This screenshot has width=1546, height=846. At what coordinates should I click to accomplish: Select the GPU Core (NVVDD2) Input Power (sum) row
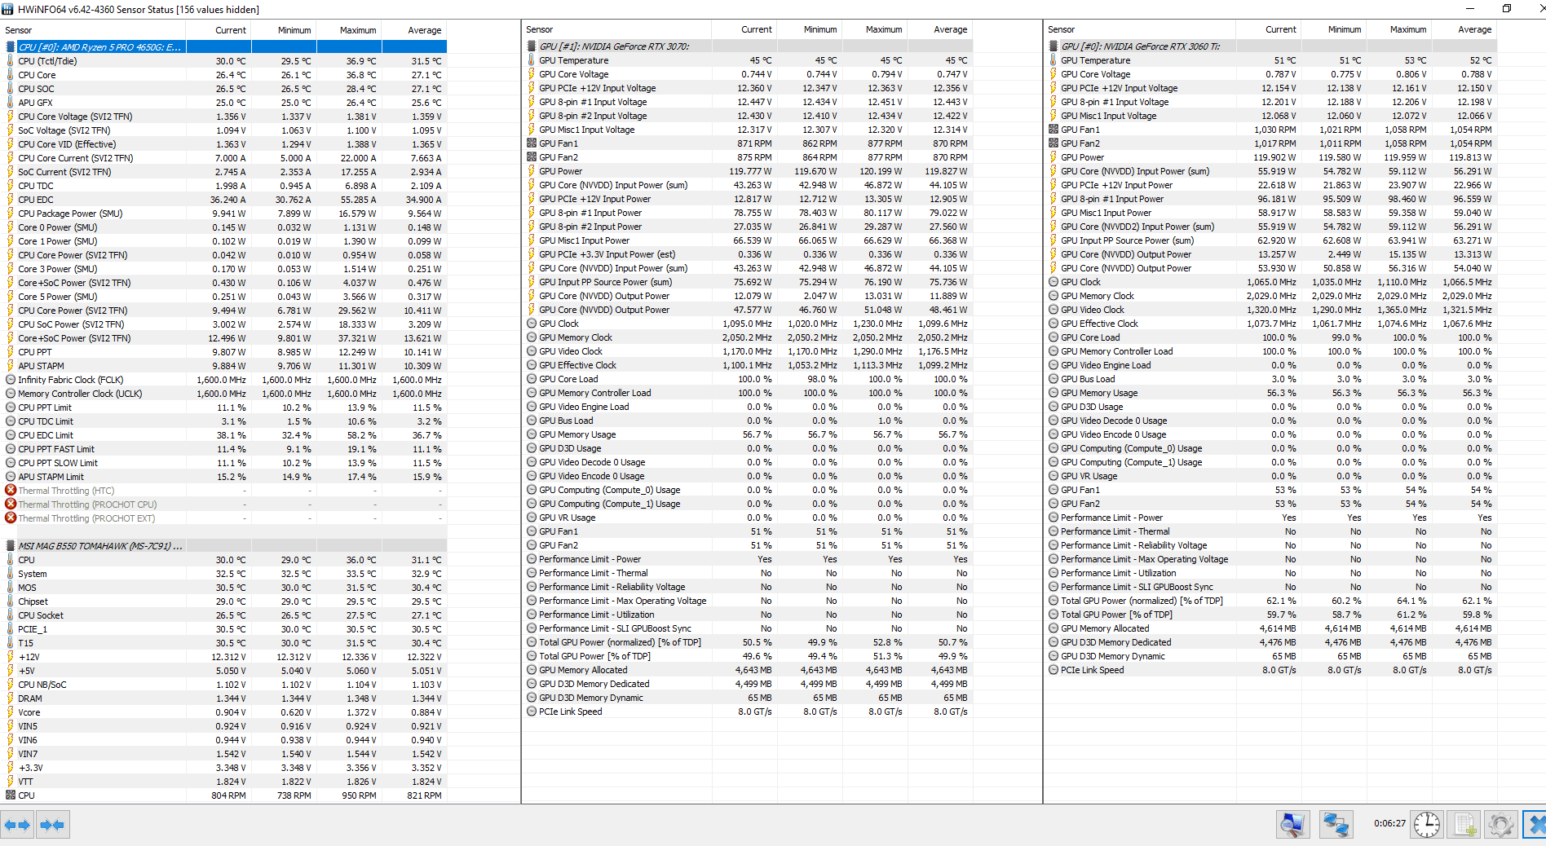(1270, 227)
